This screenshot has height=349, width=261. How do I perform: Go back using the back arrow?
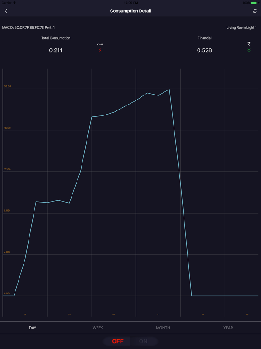click(6, 11)
